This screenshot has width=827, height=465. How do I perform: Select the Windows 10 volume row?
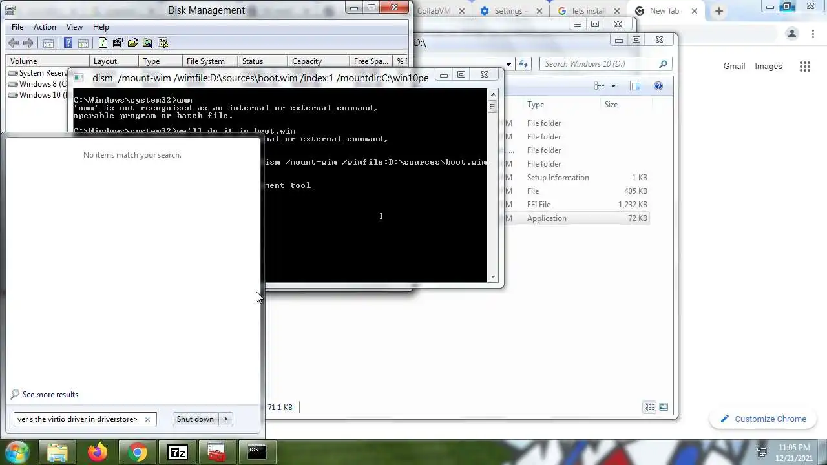[38, 95]
